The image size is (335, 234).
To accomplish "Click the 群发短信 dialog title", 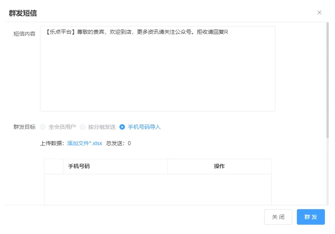I will click(23, 13).
